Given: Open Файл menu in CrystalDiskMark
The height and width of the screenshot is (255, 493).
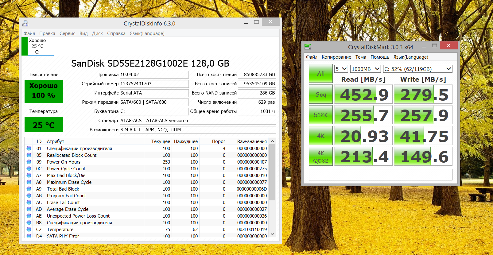Looking at the screenshot, I should click(x=312, y=57).
